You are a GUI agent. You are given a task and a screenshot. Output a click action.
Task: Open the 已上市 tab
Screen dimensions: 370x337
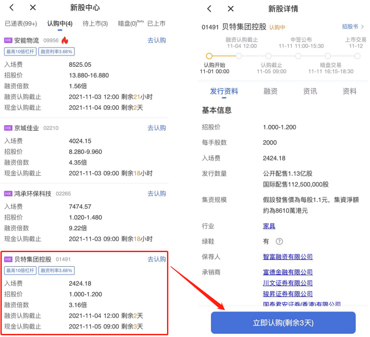pyautogui.click(x=156, y=24)
